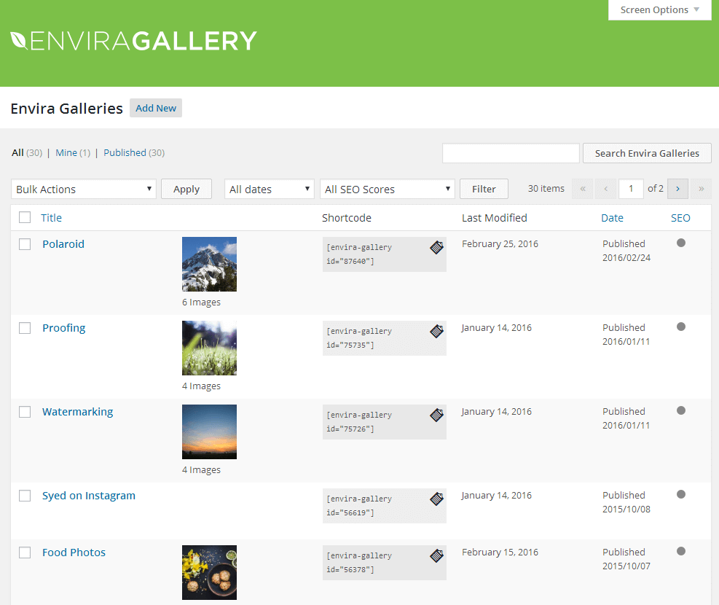Select the Watermarking gallery checkbox
Image resolution: width=719 pixels, height=605 pixels.
[x=25, y=412]
